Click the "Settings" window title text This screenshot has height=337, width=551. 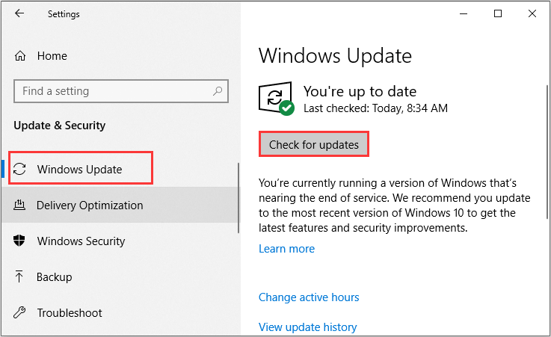(x=64, y=14)
